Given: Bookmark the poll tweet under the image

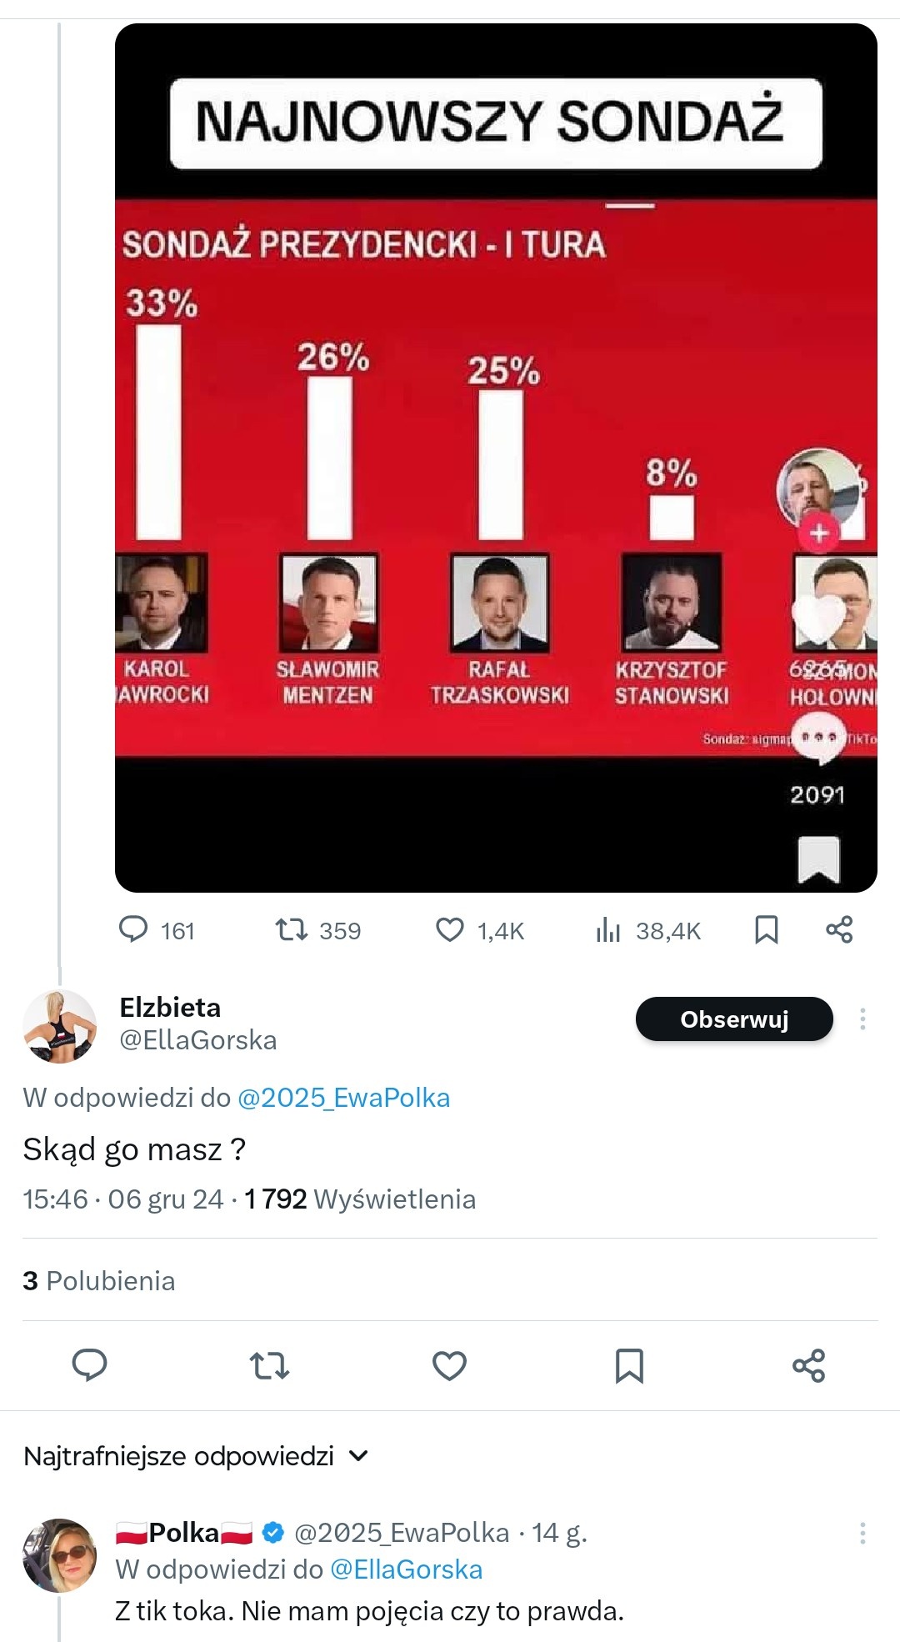Looking at the screenshot, I should (x=766, y=930).
